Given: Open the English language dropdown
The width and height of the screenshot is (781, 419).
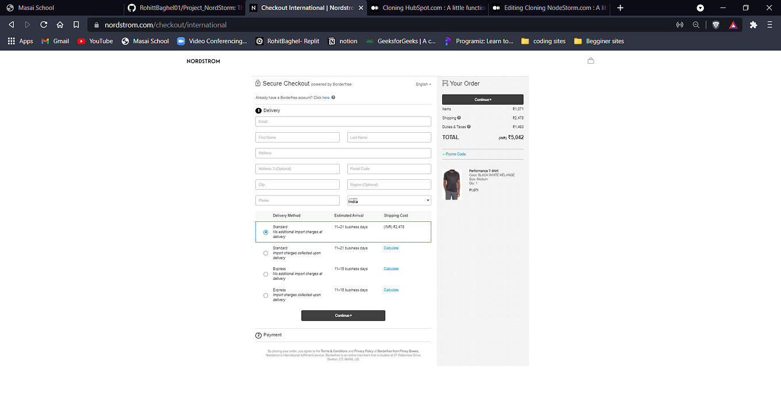Looking at the screenshot, I should pyautogui.click(x=423, y=84).
